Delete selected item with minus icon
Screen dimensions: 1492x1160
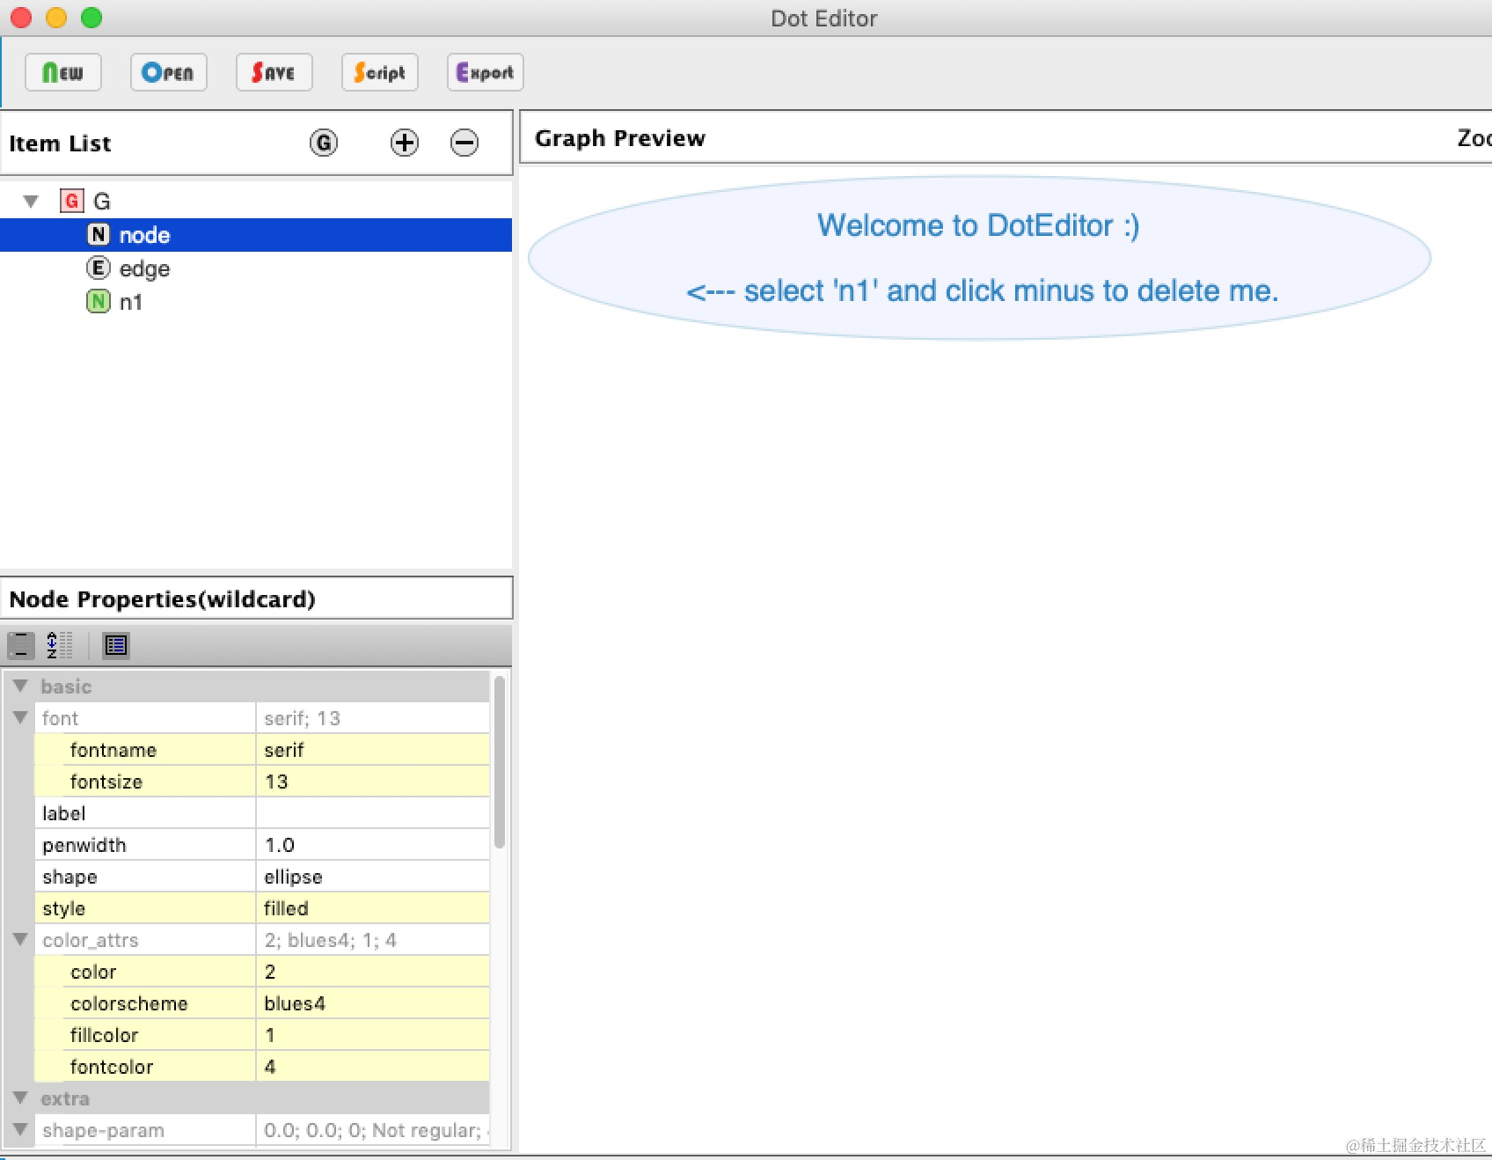tap(464, 143)
